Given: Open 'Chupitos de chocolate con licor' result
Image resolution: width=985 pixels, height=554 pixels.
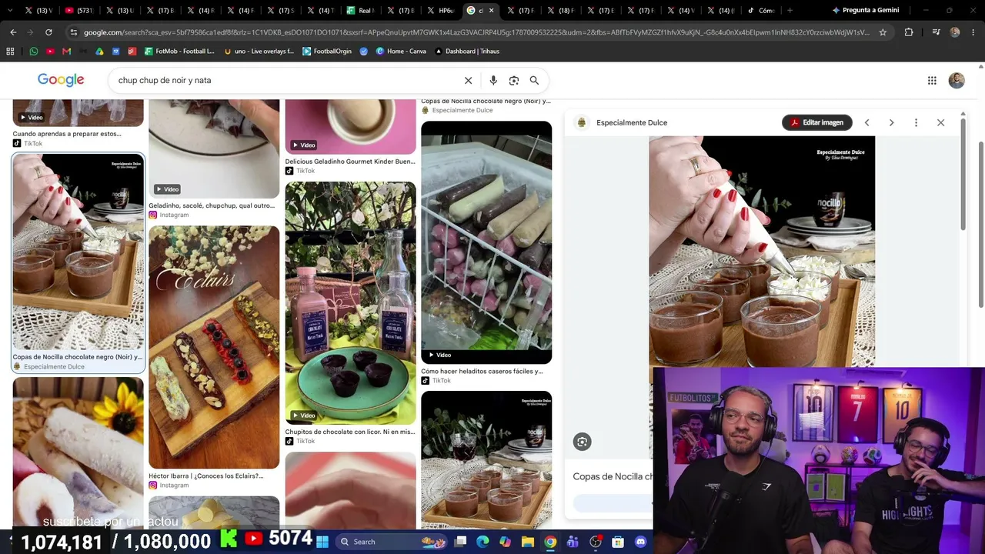Looking at the screenshot, I should click(x=350, y=432).
